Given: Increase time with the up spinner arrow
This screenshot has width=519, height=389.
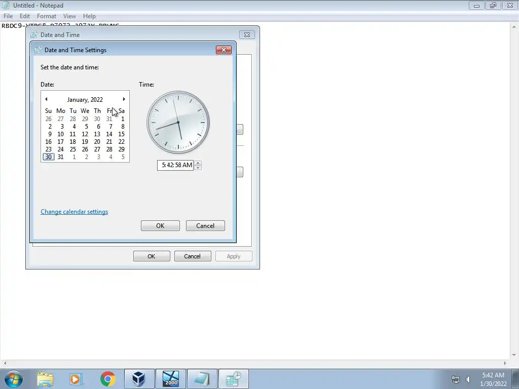Looking at the screenshot, I should click(x=198, y=163).
